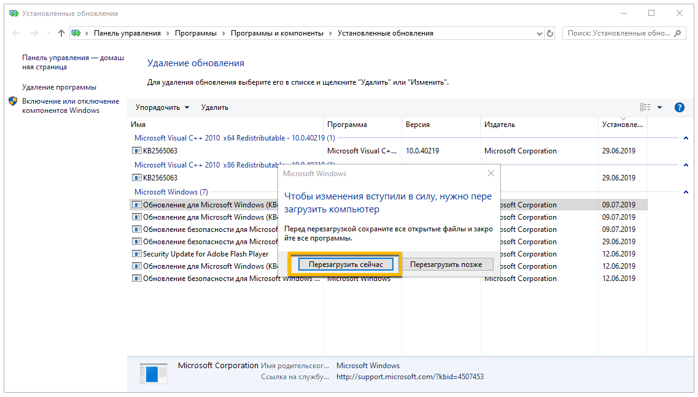Click the search magnifier icon
Image resolution: width=698 pixels, height=397 pixels.
coord(678,33)
